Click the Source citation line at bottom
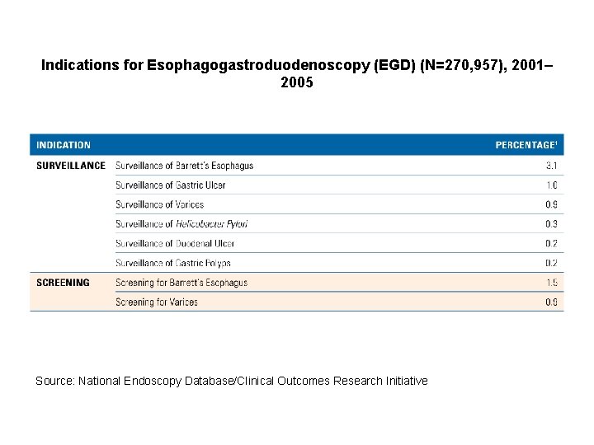The width and height of the screenshot is (594, 445). [x=232, y=381]
